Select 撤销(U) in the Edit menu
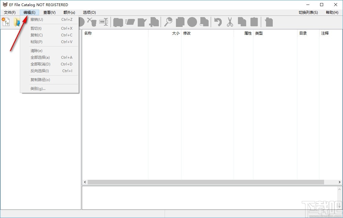 point(37,19)
